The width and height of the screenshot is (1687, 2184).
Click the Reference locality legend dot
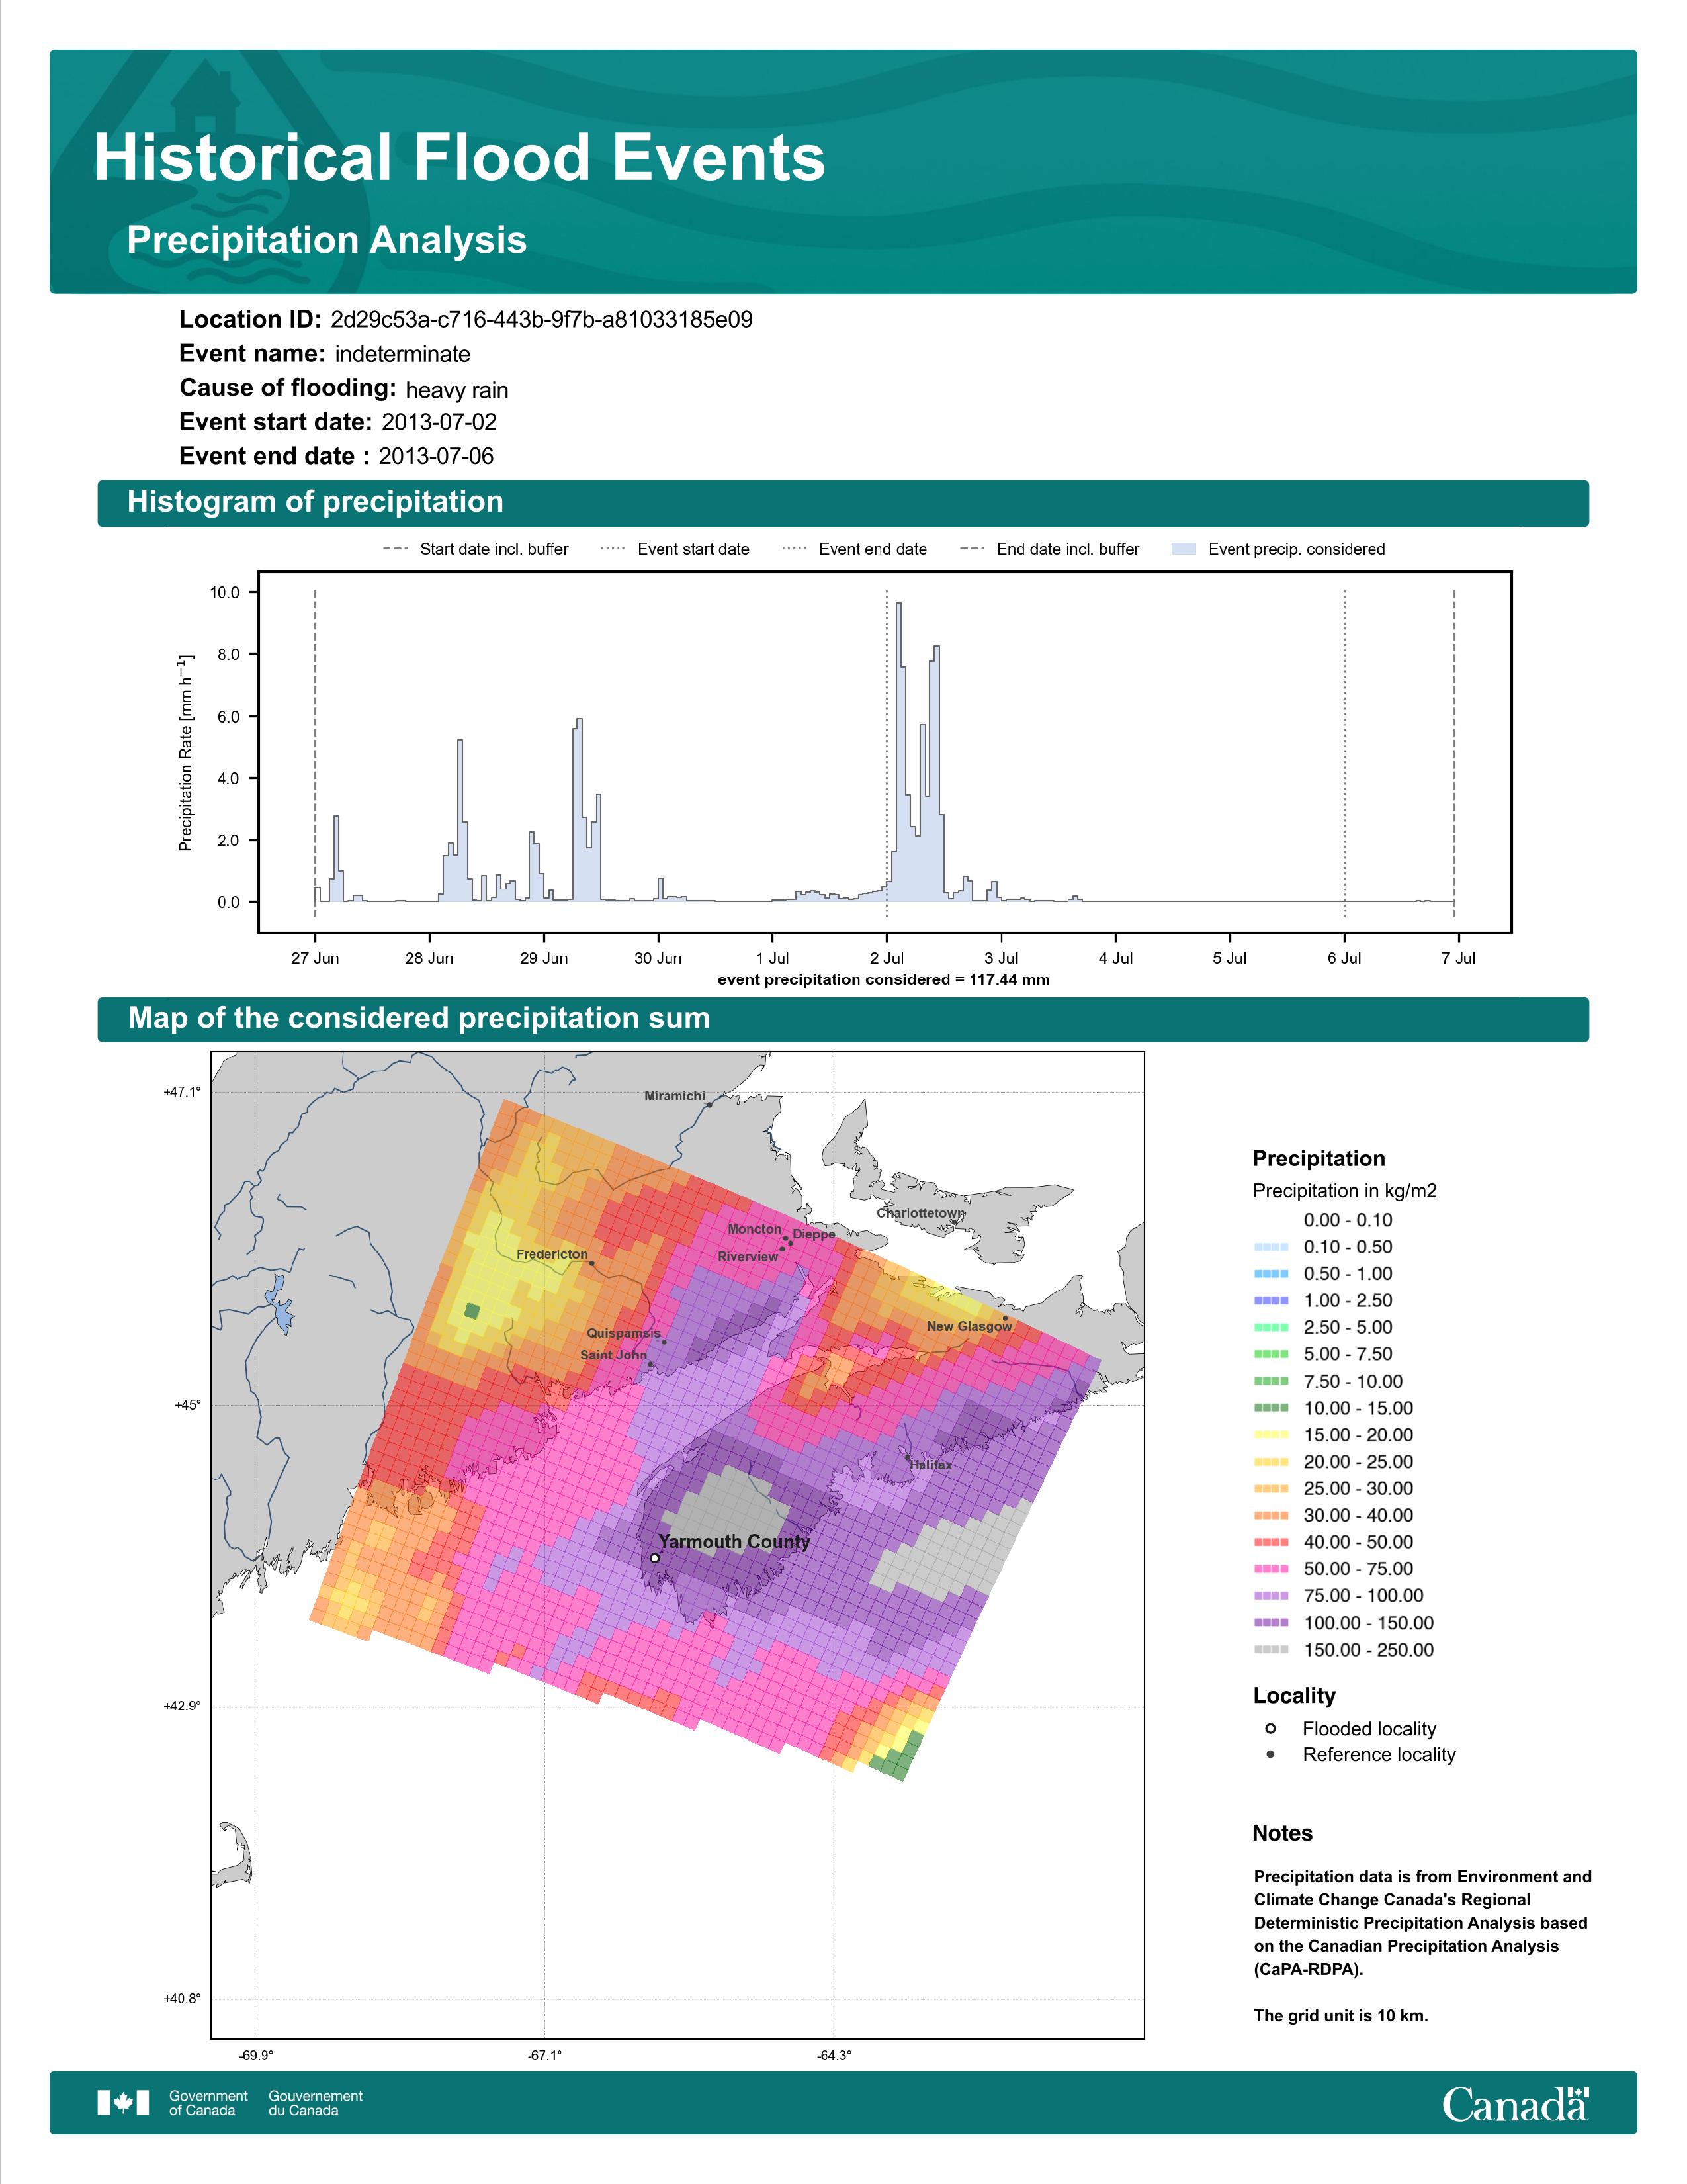(x=1270, y=1754)
